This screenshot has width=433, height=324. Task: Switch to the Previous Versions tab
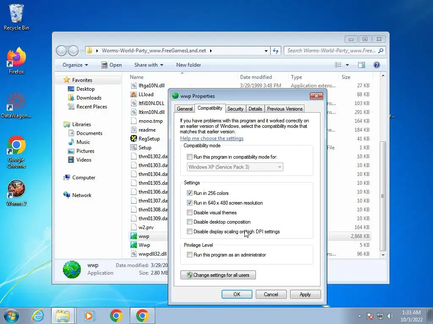pos(285,109)
